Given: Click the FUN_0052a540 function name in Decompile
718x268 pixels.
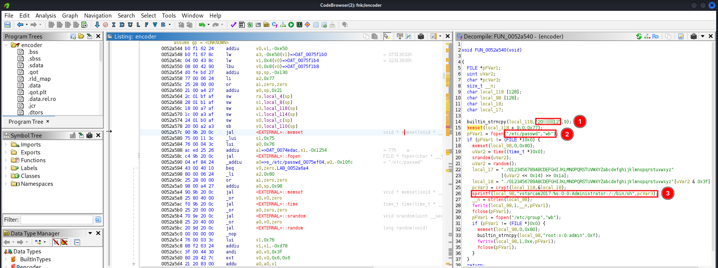Looking at the screenshot, I should [x=491, y=50].
